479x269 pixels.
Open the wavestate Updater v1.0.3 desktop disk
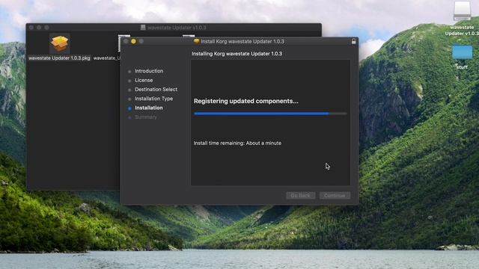462,10
